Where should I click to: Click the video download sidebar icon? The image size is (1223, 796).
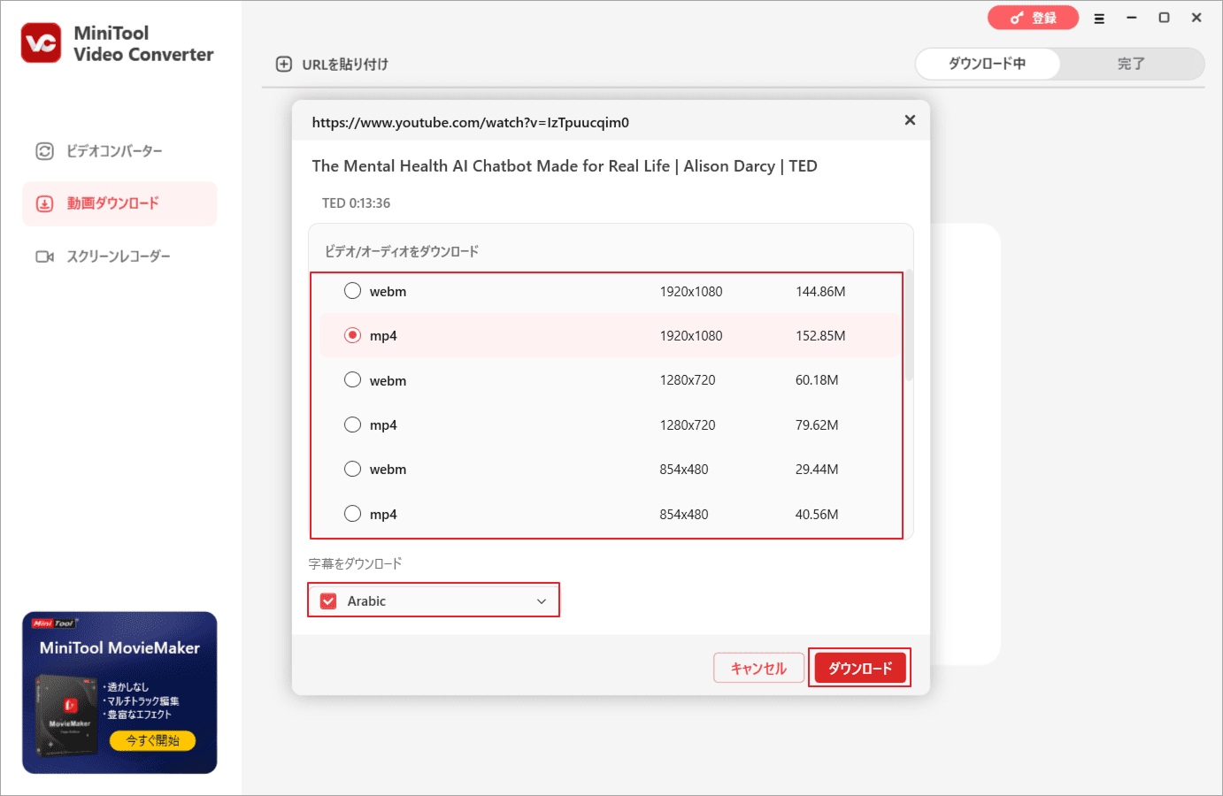(44, 203)
